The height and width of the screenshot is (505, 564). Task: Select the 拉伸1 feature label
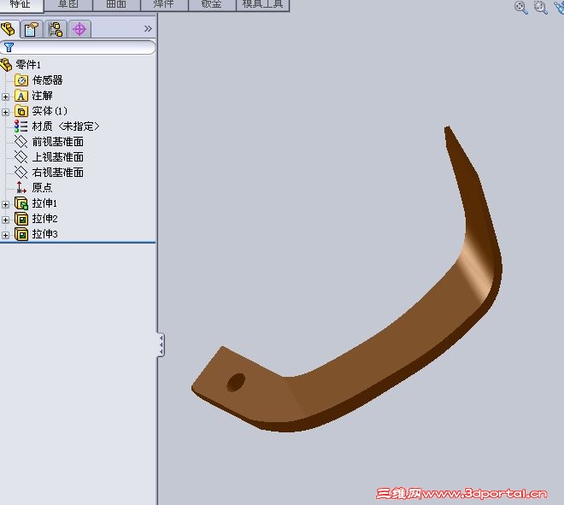[x=44, y=203]
